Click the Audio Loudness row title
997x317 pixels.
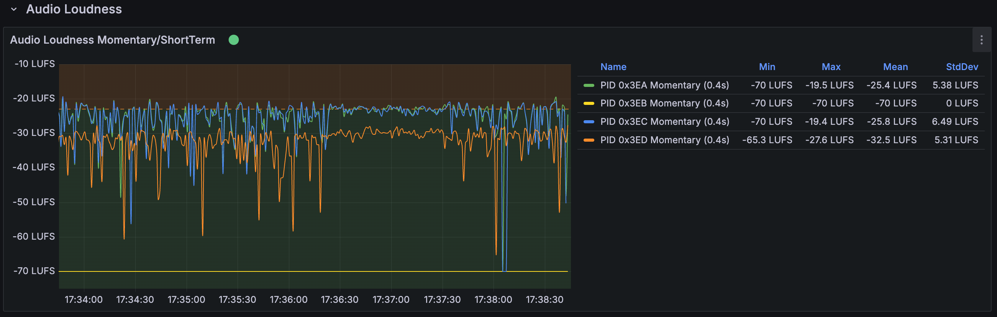(74, 9)
